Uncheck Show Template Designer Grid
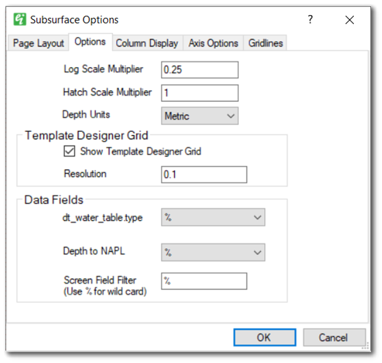 [69, 151]
